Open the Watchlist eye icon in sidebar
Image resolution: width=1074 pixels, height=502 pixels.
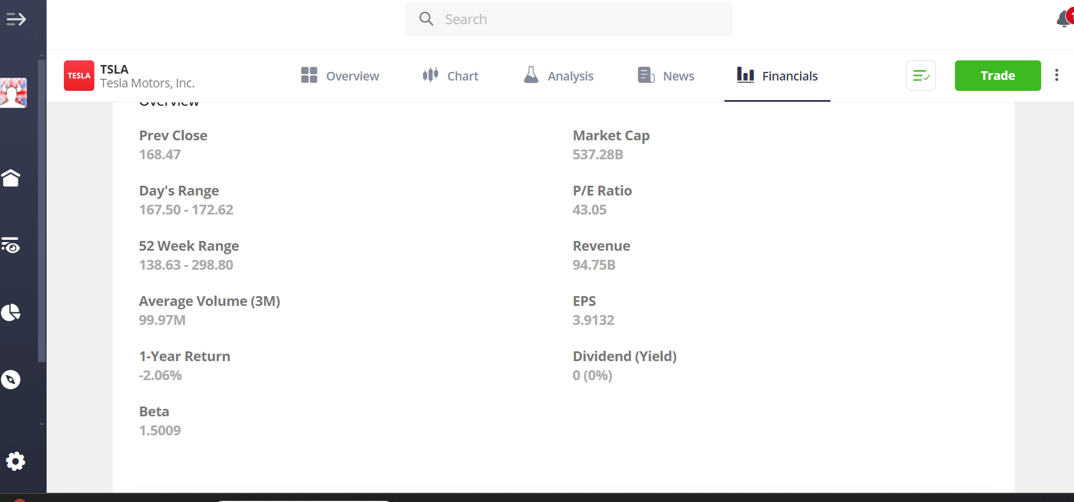pos(11,246)
